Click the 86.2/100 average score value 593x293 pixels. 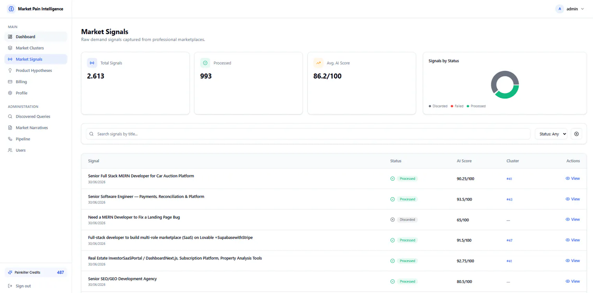click(x=327, y=76)
